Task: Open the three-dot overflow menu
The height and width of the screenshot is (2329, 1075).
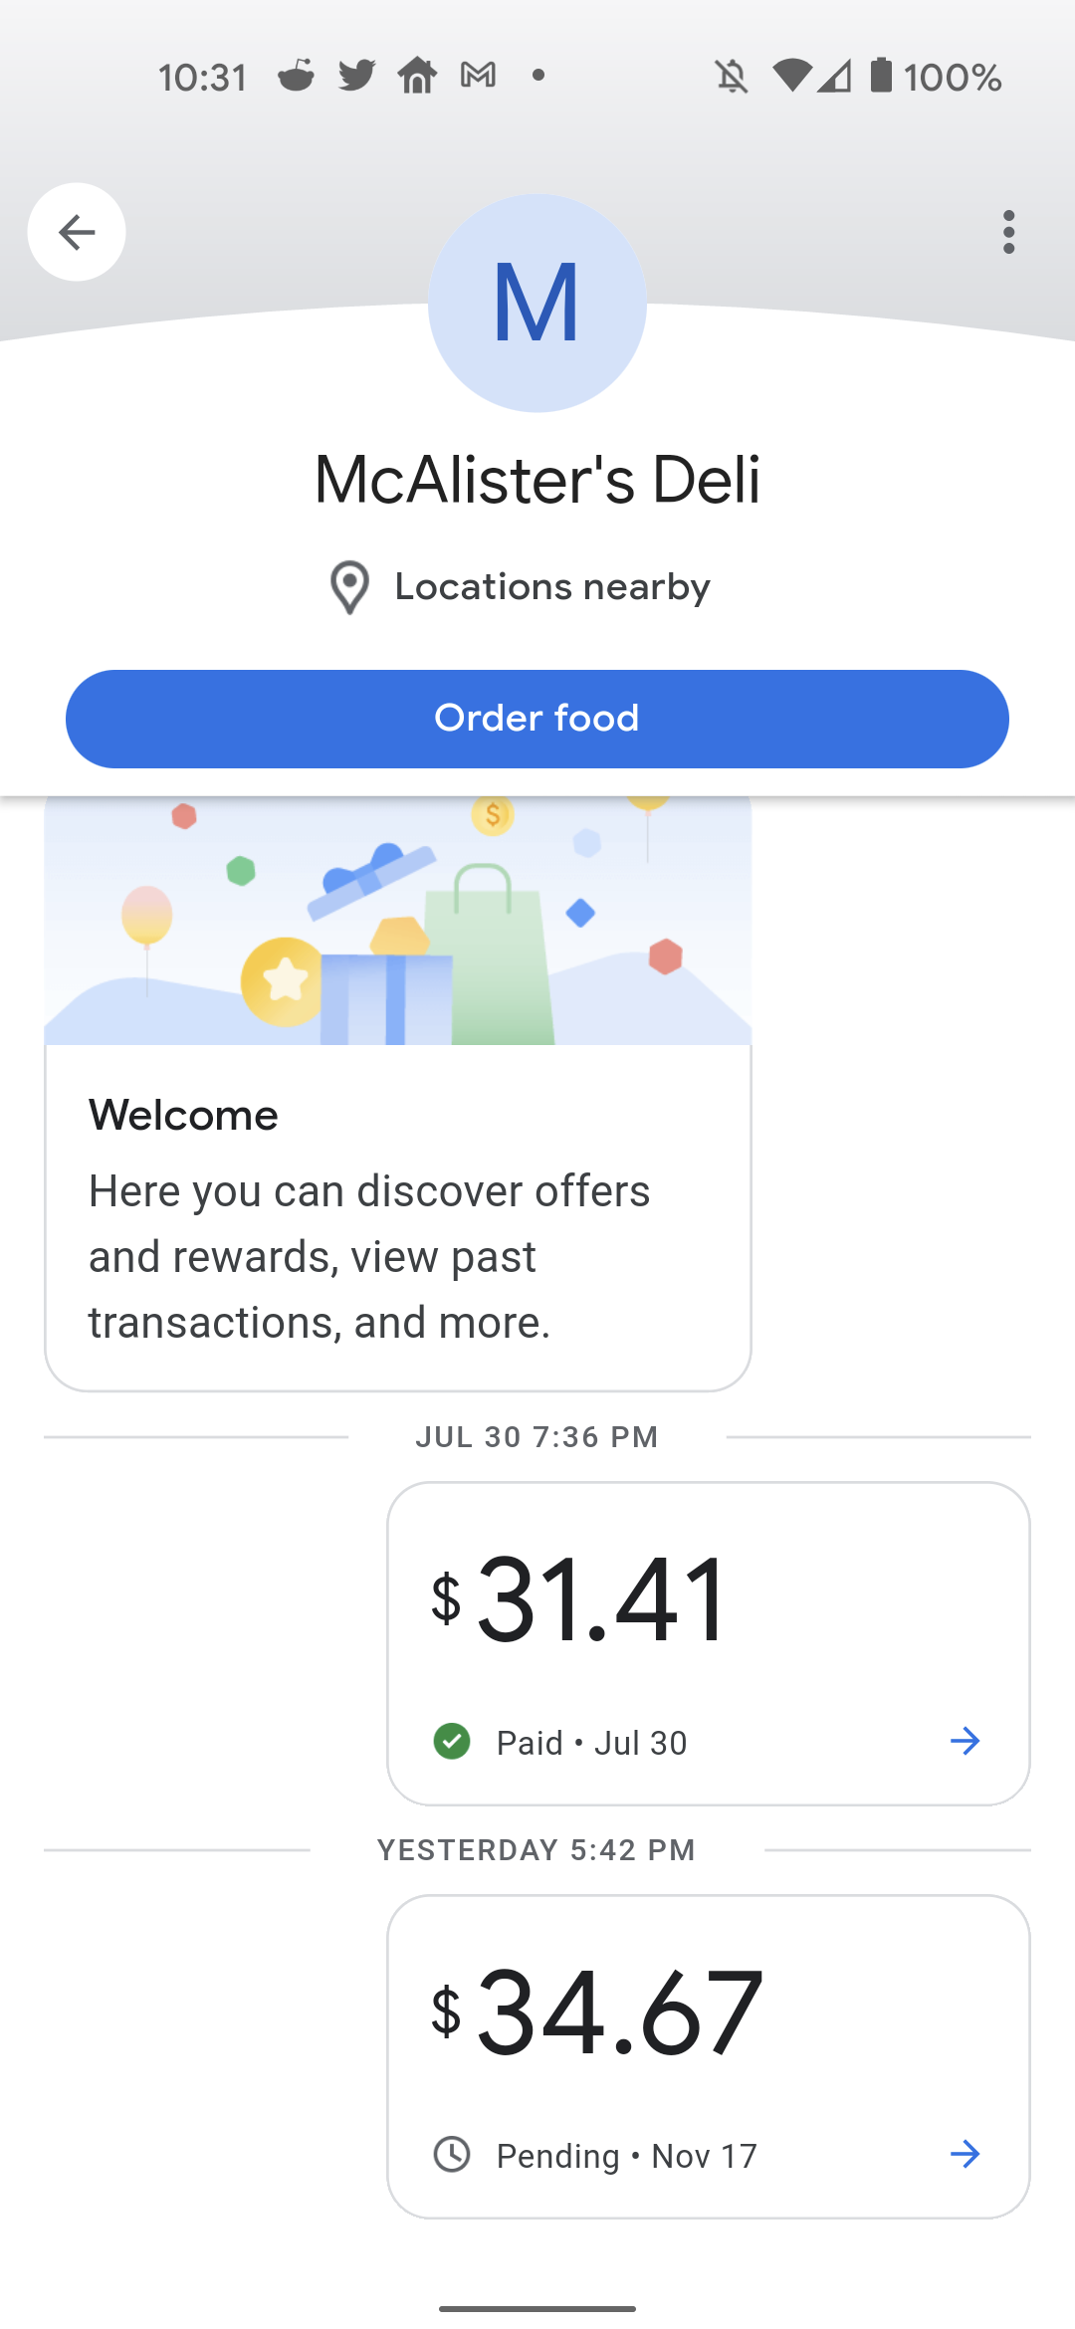Action: click(x=1008, y=232)
